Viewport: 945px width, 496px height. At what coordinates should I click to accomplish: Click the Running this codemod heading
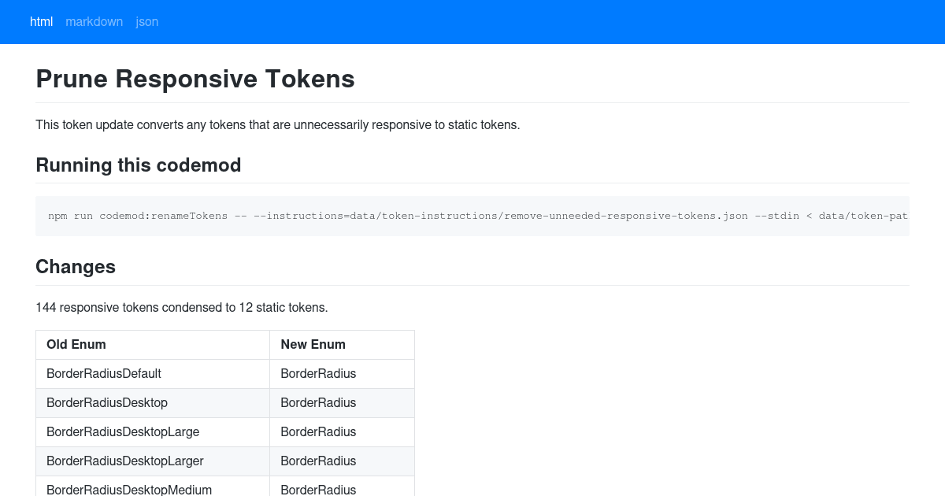point(139,165)
